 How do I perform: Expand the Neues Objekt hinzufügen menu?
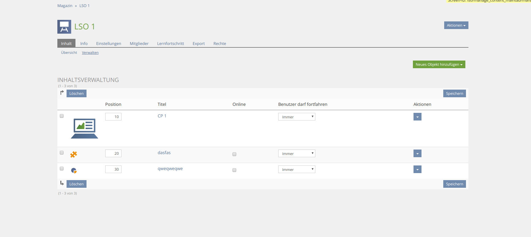[x=439, y=65]
